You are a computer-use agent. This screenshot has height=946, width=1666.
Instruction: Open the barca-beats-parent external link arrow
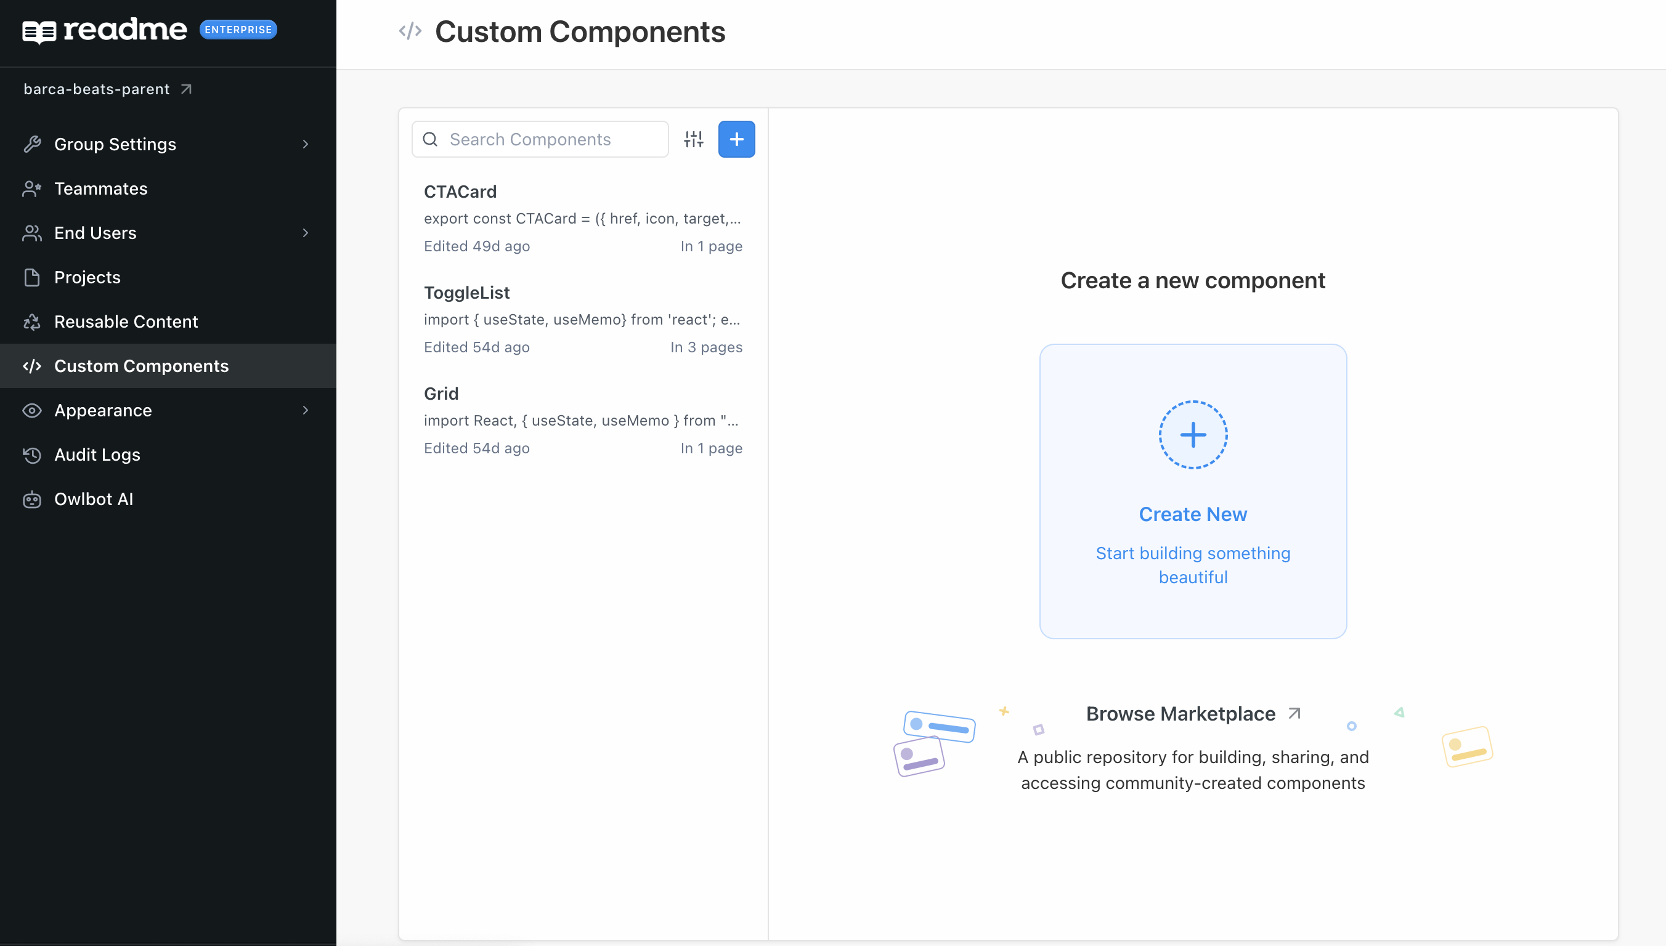pyautogui.click(x=187, y=89)
